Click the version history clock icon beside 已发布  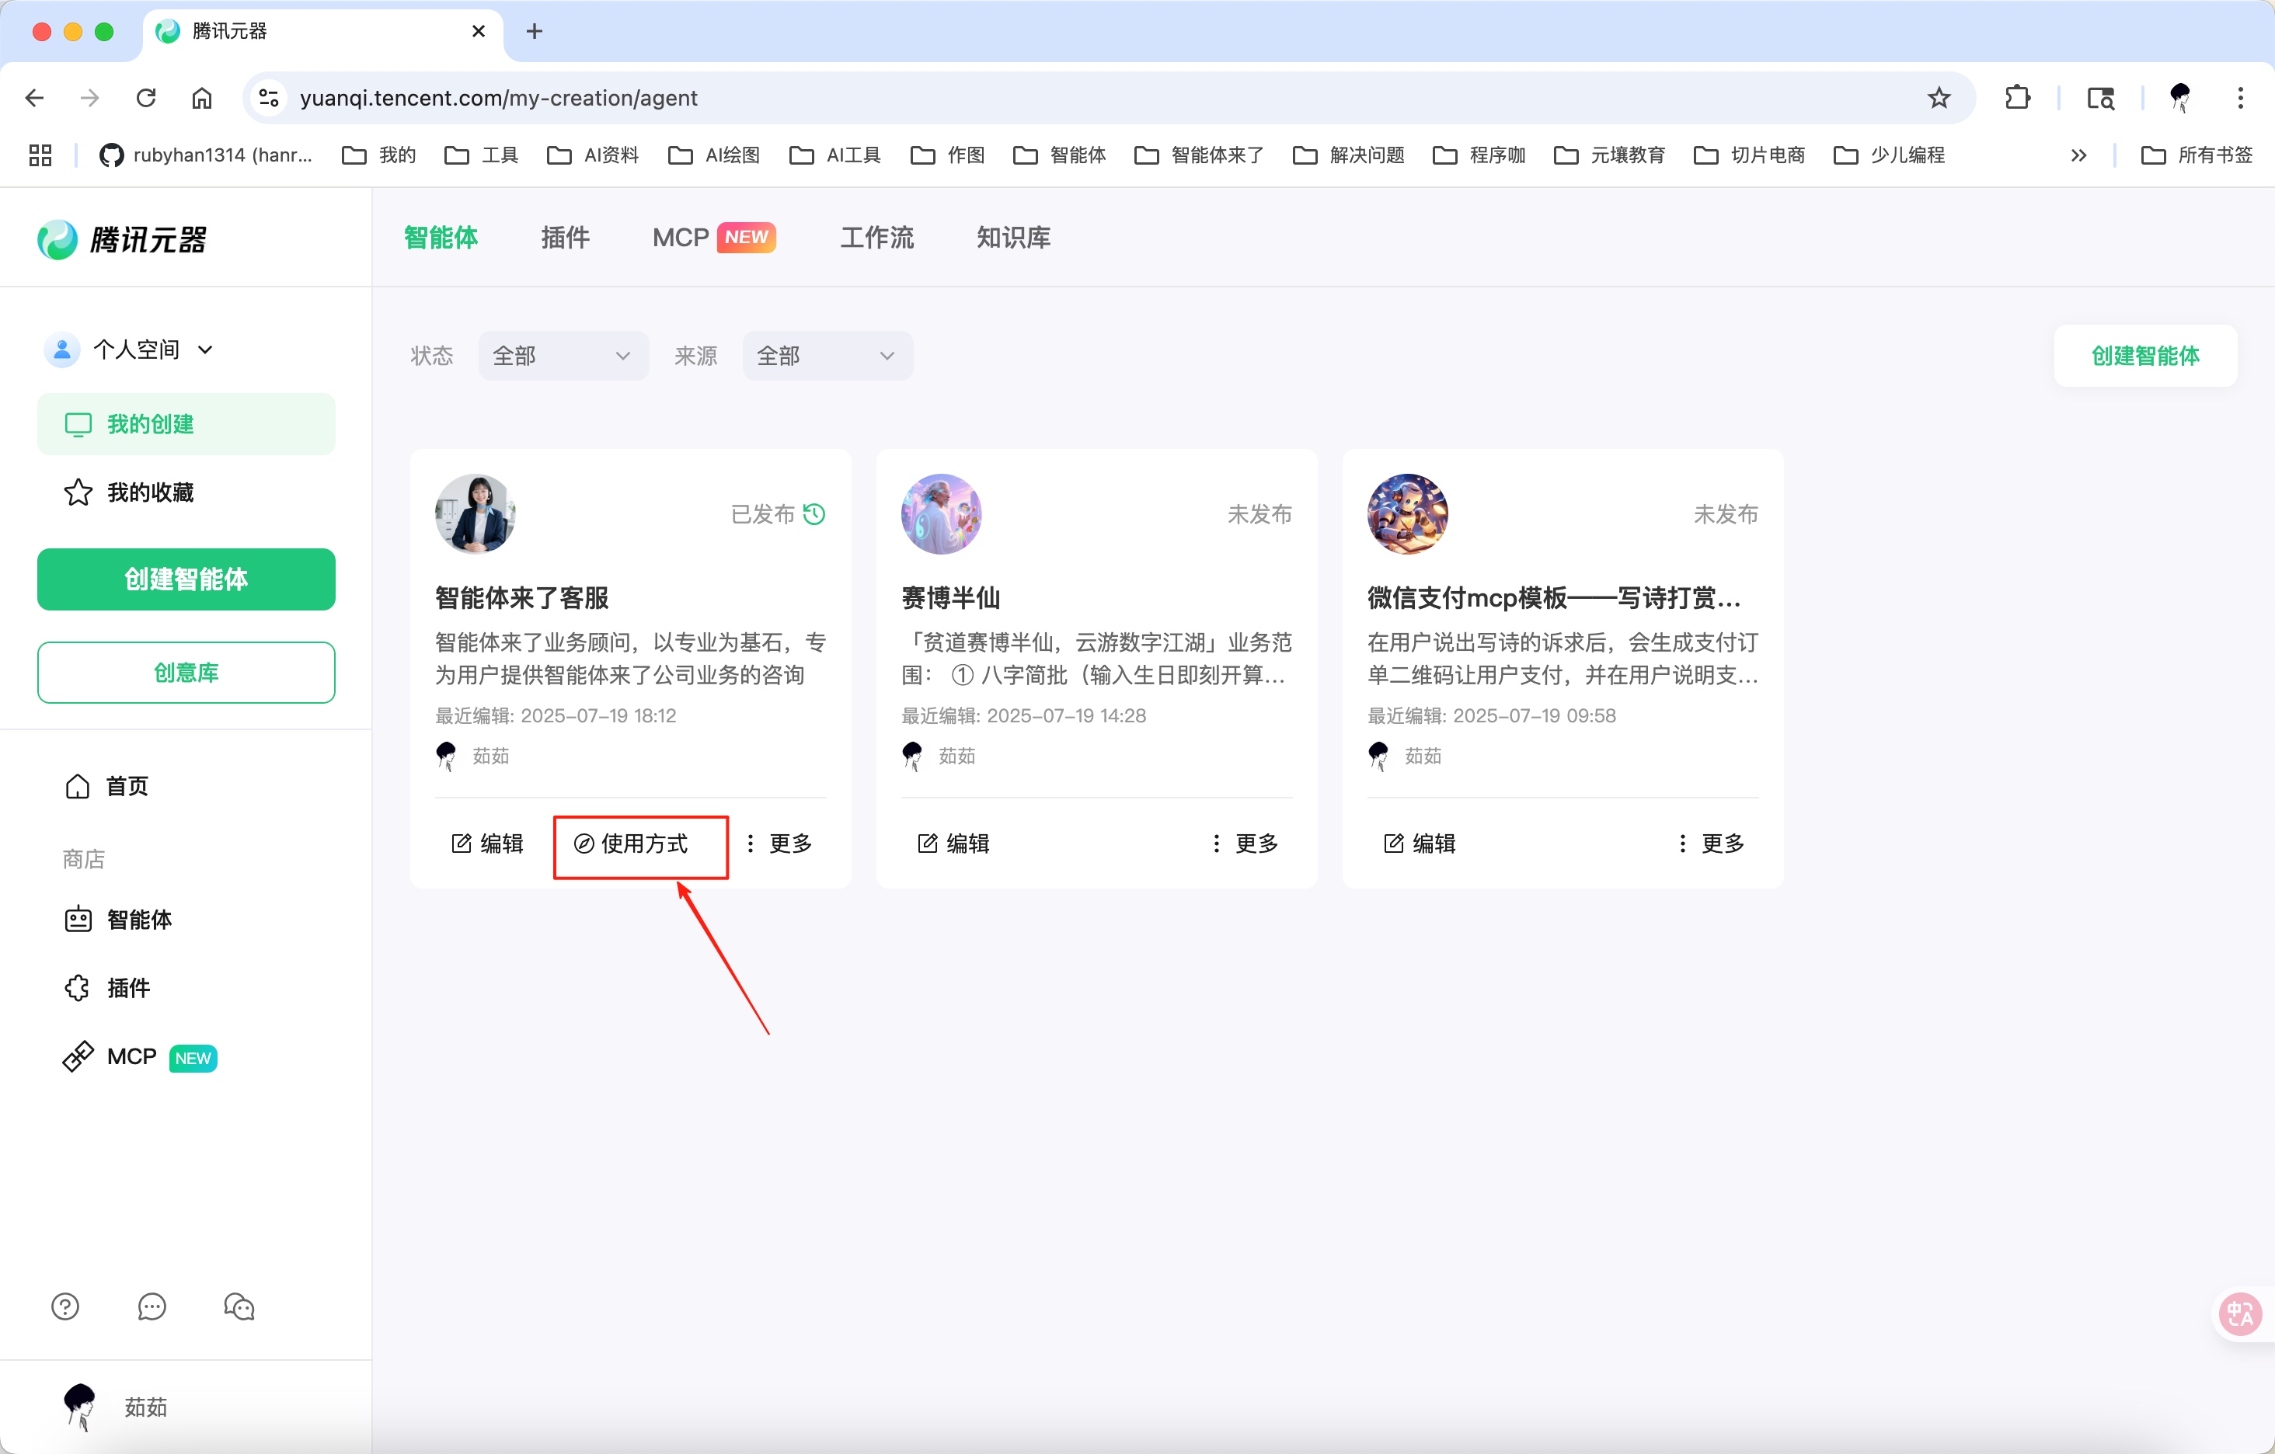point(814,514)
